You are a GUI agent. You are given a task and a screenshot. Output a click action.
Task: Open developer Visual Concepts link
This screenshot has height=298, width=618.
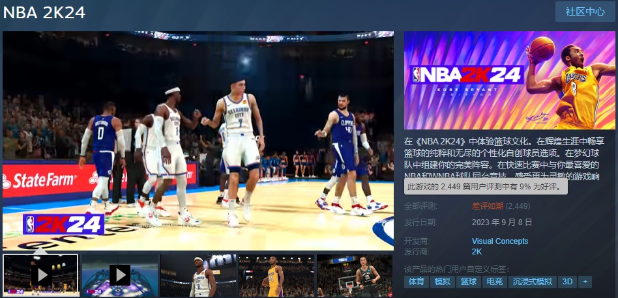click(499, 241)
